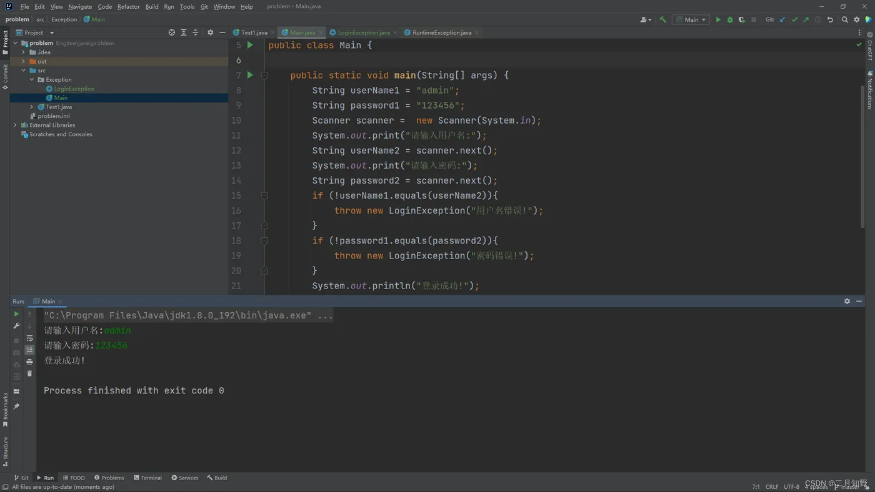Clear console output with the trash icon
Screen dimensions: 875x492
[x=29, y=373]
